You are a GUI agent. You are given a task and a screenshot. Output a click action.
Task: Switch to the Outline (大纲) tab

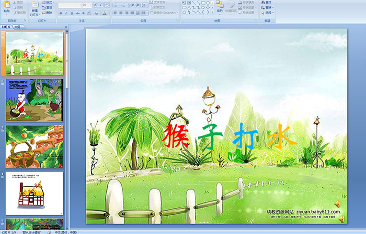coord(18,27)
